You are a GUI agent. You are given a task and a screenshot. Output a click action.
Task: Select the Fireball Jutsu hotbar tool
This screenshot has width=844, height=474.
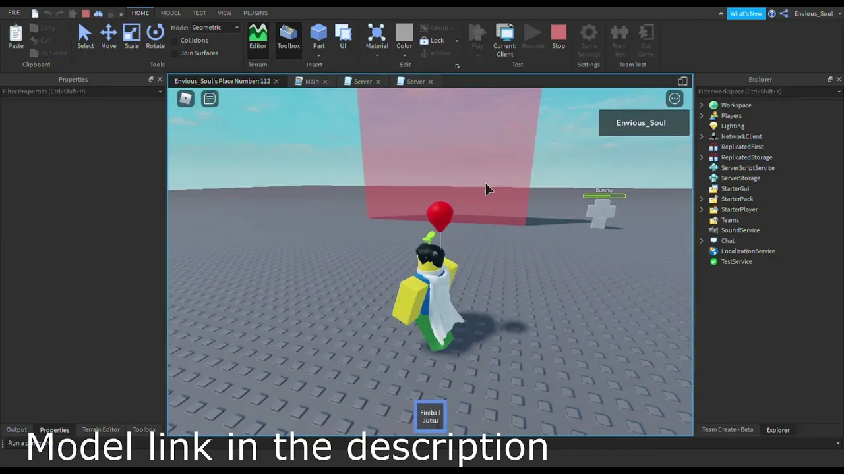[430, 417]
